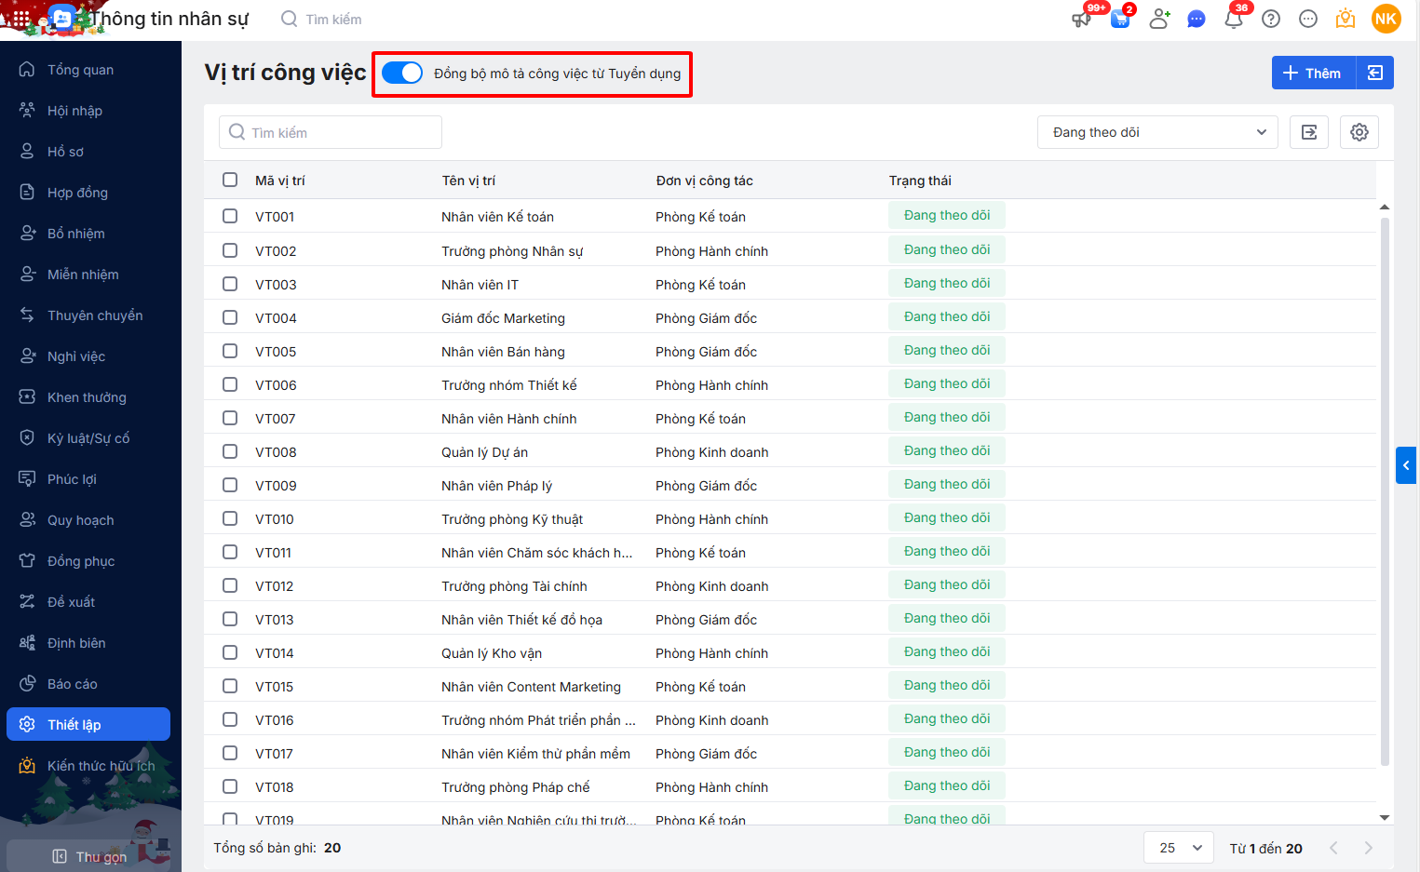Open the app launcher grid icon

pos(20,19)
